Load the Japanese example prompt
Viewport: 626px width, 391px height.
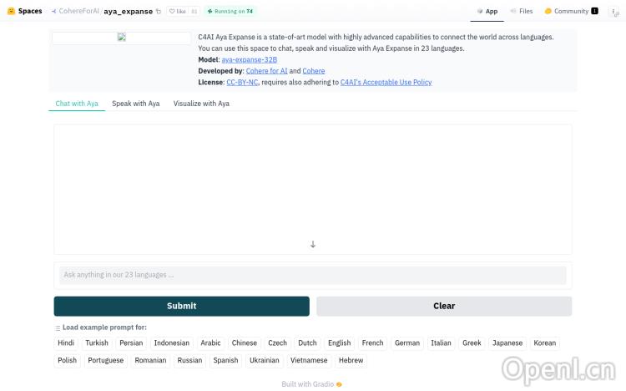(x=507, y=343)
